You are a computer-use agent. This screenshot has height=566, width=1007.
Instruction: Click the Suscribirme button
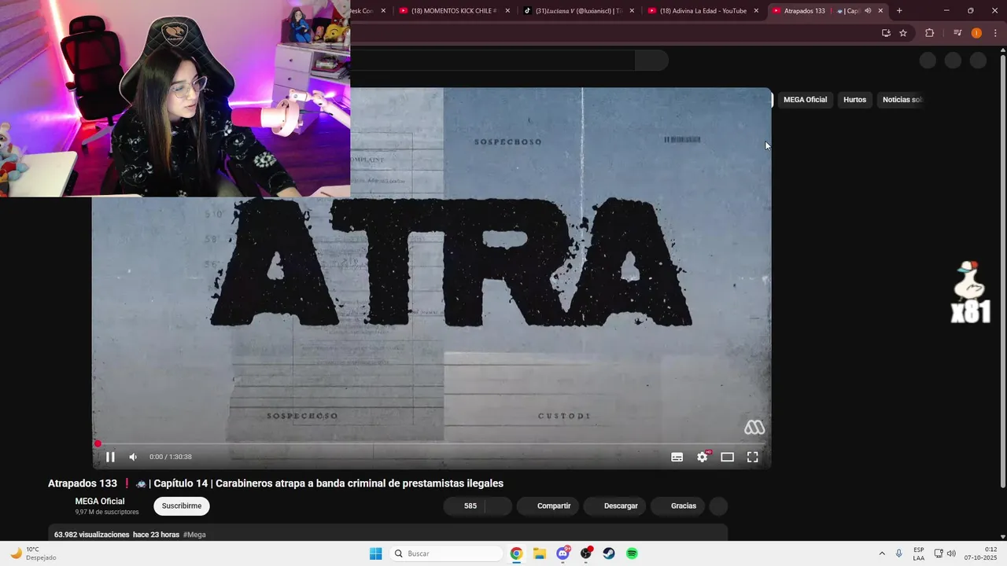(182, 506)
